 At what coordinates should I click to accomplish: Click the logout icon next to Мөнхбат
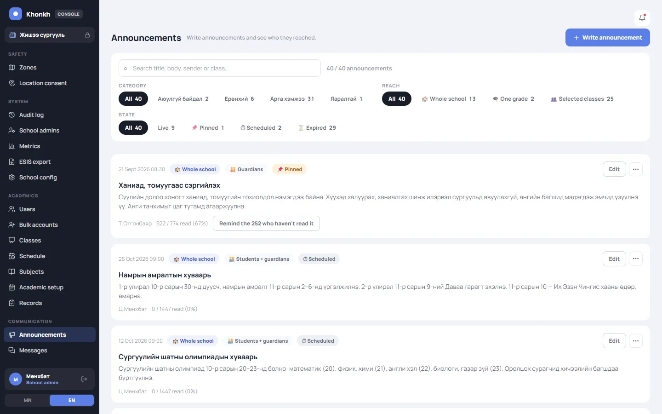84,379
